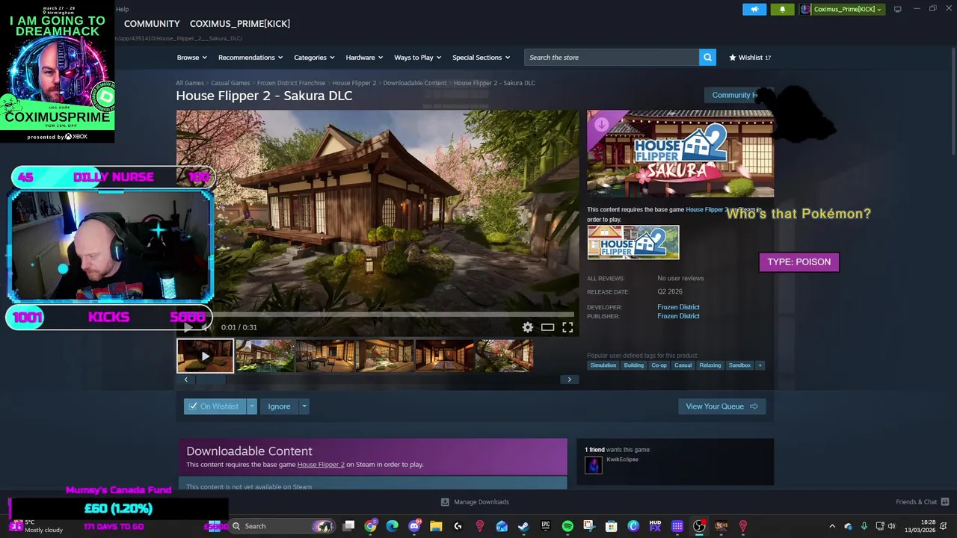The image size is (957, 538).
Task: Mute the trailer volume icon
Action: click(x=206, y=327)
